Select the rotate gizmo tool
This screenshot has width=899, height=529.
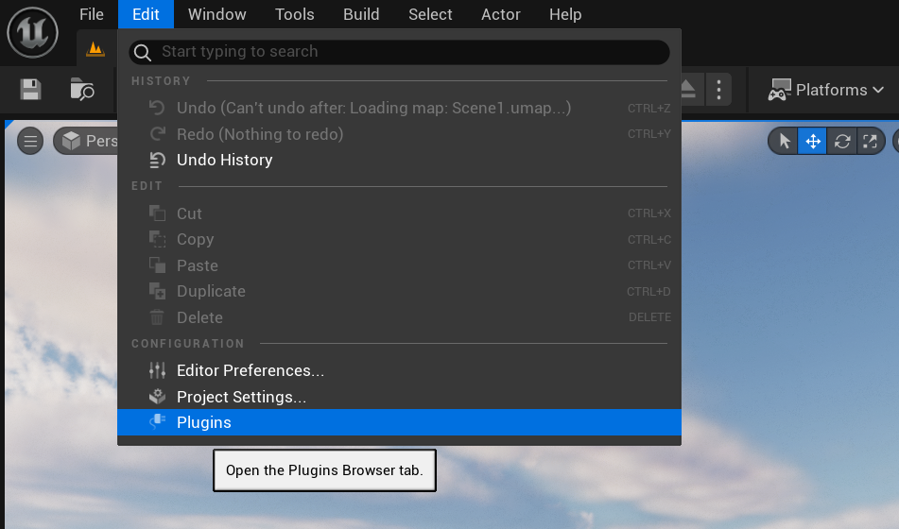point(841,142)
